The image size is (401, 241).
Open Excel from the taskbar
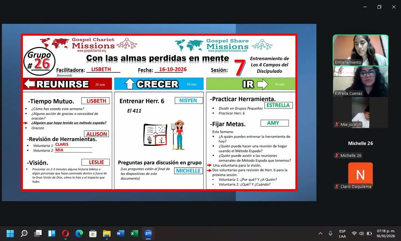click(134, 233)
